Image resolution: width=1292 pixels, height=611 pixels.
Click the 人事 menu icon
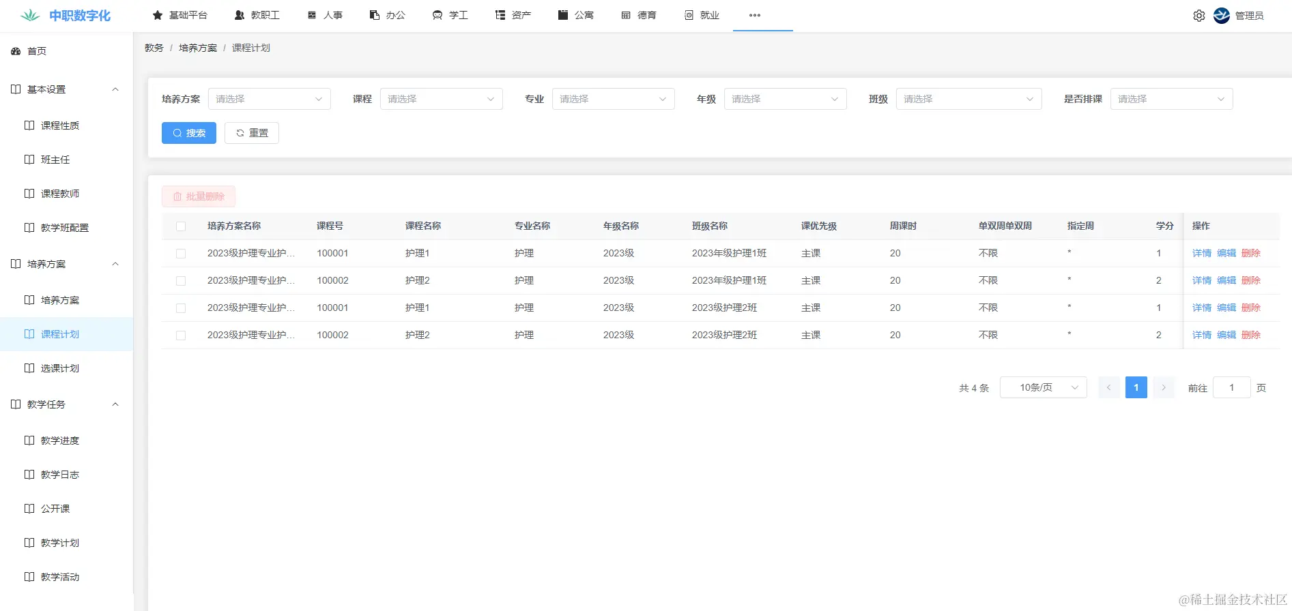[312, 15]
